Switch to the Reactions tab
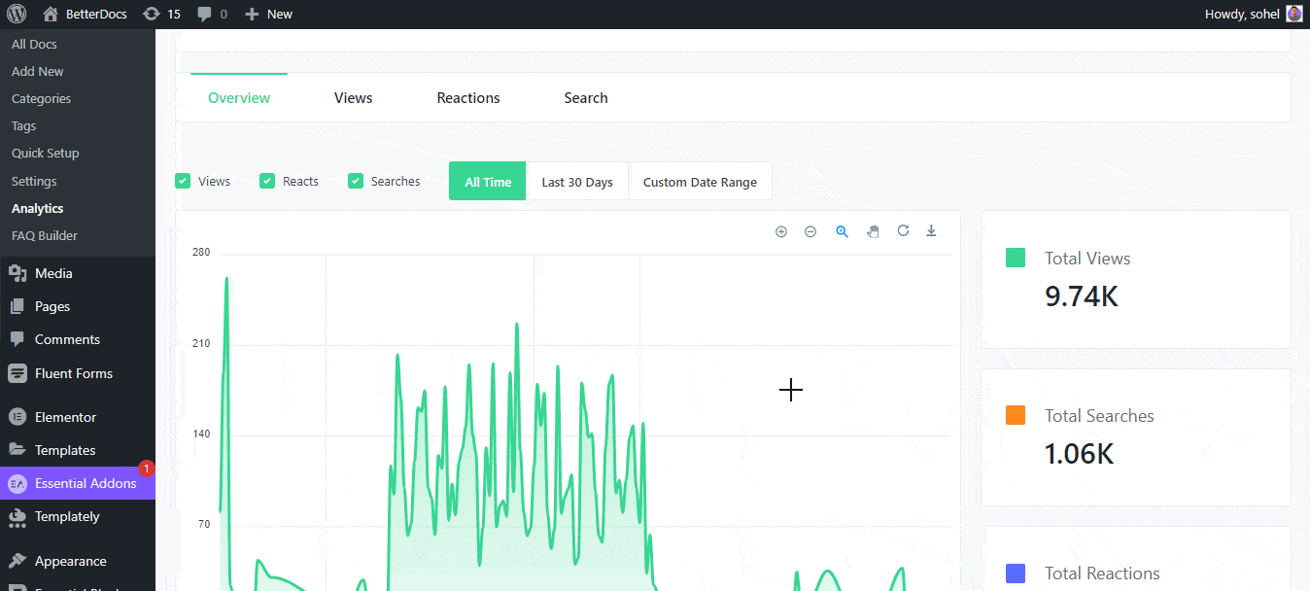1310x591 pixels. click(x=468, y=98)
